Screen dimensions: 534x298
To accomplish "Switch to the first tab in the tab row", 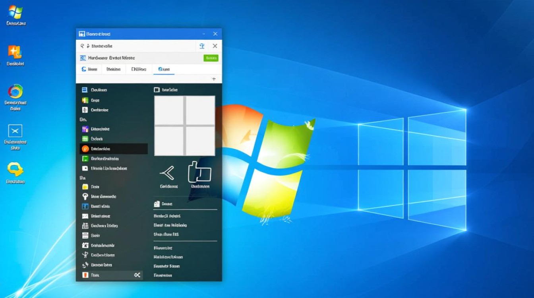I will tap(89, 69).
